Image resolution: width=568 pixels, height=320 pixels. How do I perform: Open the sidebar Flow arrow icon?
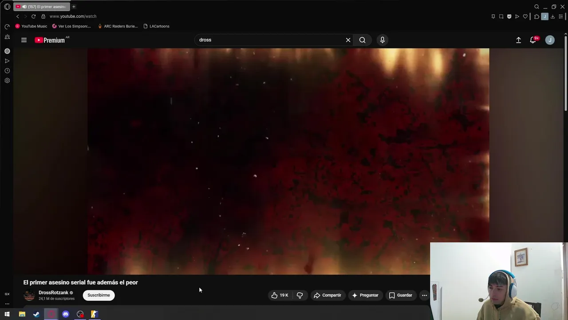click(x=7, y=61)
